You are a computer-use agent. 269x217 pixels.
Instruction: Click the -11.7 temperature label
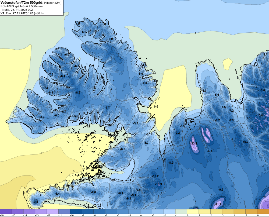coord(218,204)
